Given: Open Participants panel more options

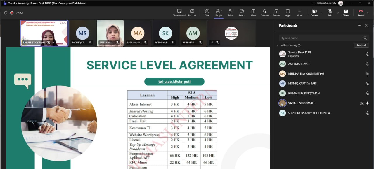Looking at the screenshot, I should [x=359, y=25].
